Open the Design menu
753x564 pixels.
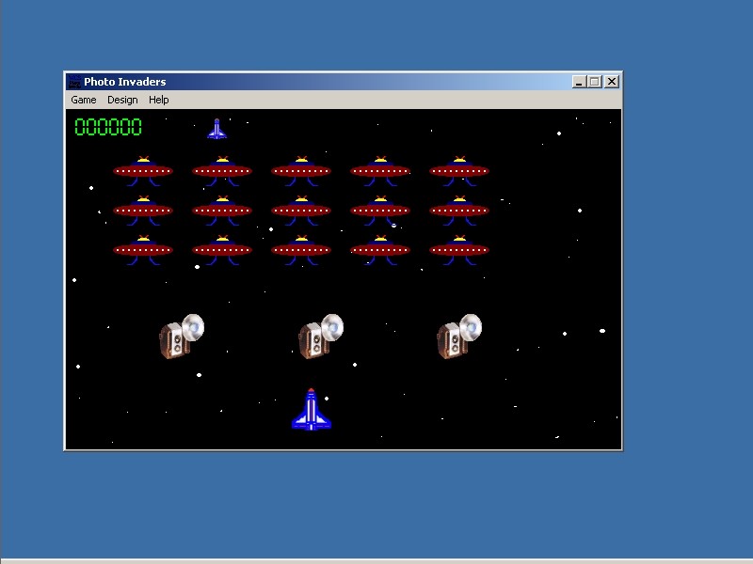(122, 100)
